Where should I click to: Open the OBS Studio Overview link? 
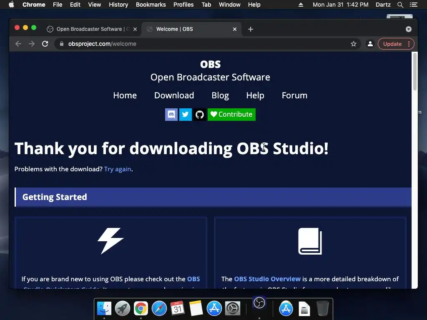pyautogui.click(x=267, y=279)
